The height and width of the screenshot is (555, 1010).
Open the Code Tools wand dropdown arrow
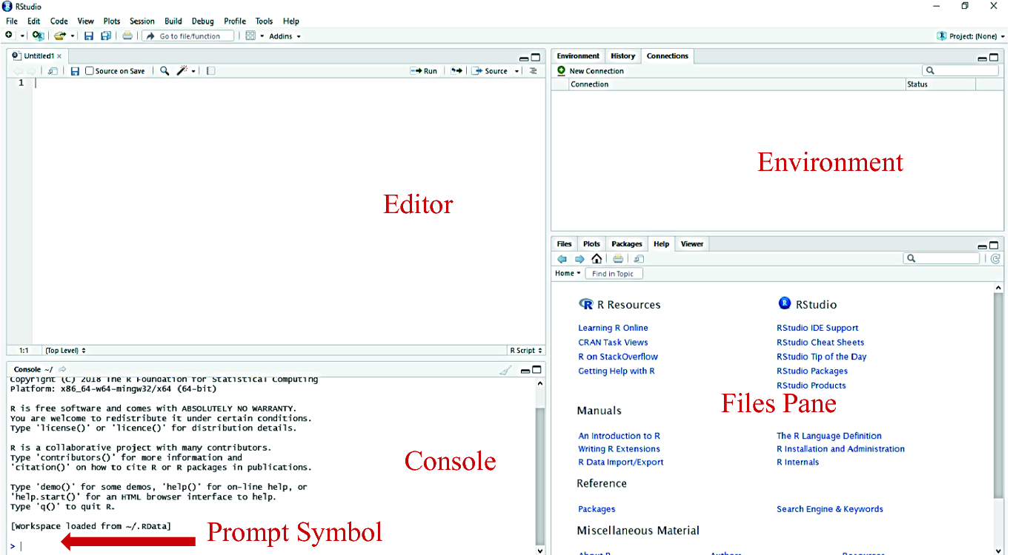tap(193, 71)
